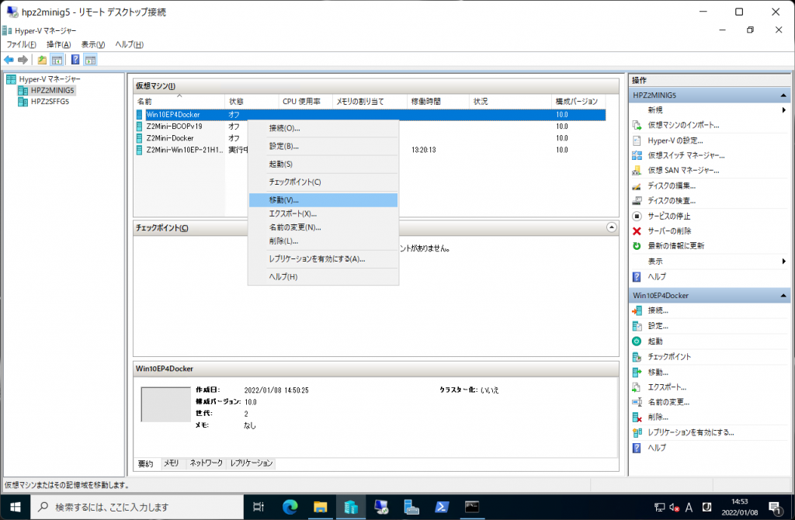Choose 名前の変更(N)... in context menu

click(x=323, y=227)
